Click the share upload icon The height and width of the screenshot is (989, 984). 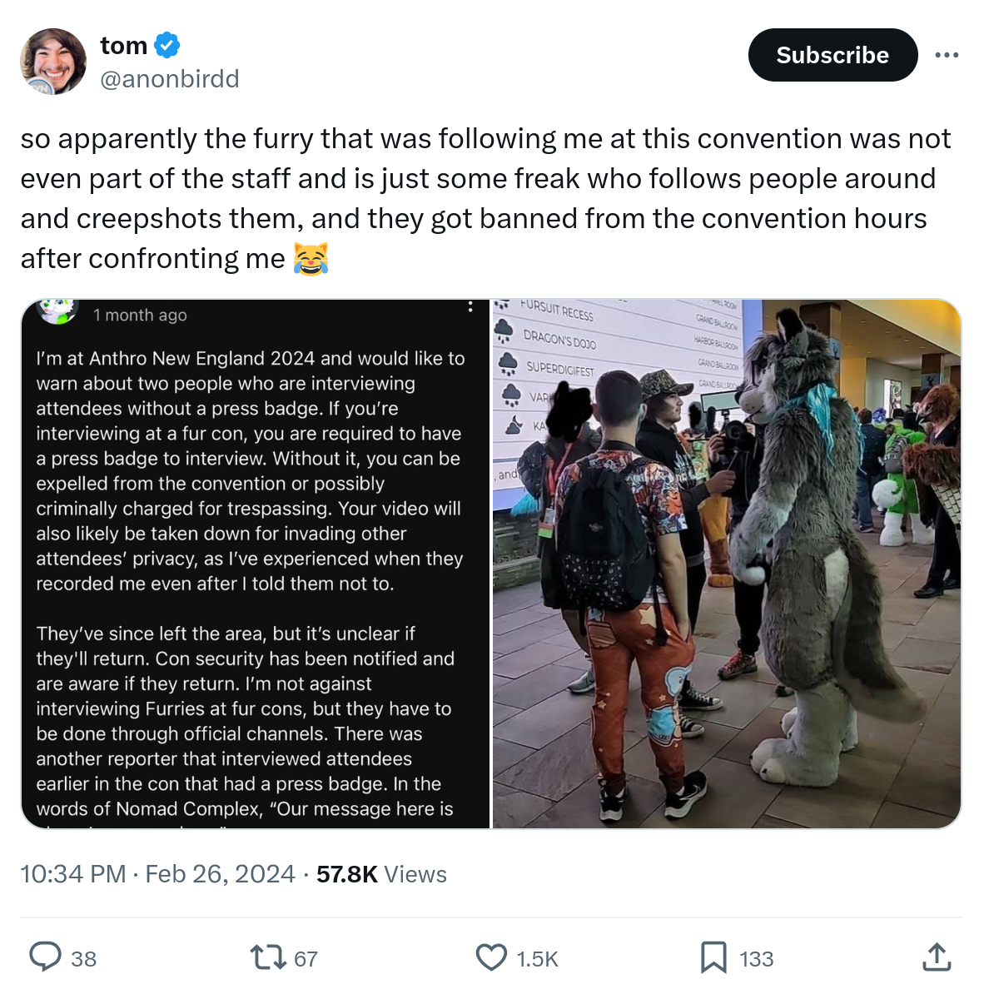point(937,957)
